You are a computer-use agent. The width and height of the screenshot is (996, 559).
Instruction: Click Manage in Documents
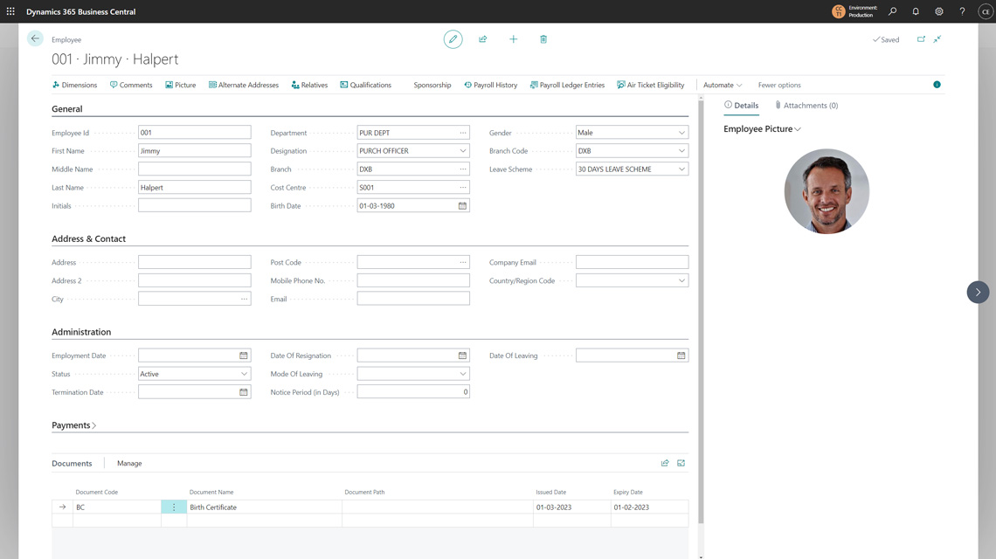(129, 464)
